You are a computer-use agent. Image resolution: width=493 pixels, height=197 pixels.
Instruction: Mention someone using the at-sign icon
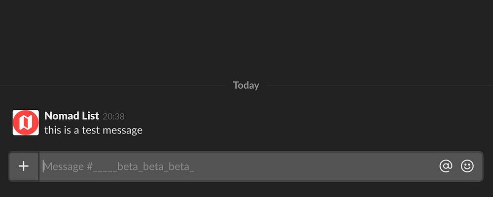pyautogui.click(x=446, y=166)
